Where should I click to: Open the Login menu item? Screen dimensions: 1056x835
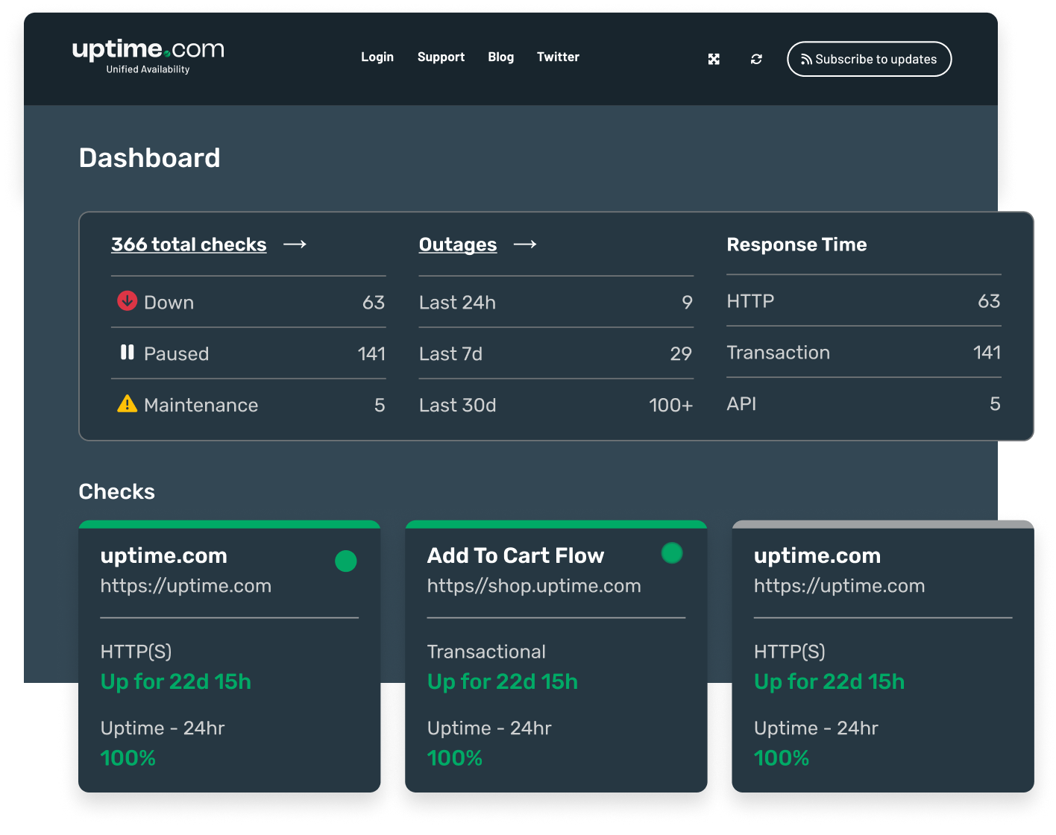click(x=377, y=57)
